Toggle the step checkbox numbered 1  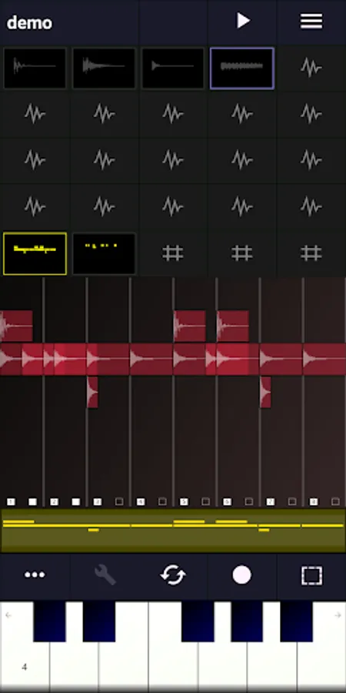(11, 501)
